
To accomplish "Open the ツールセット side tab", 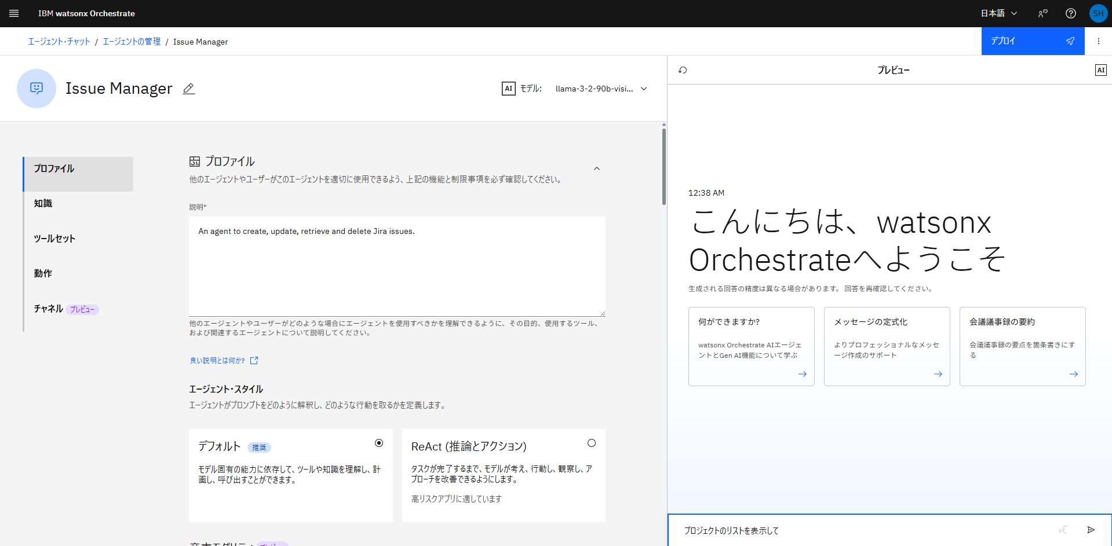I will tap(54, 239).
